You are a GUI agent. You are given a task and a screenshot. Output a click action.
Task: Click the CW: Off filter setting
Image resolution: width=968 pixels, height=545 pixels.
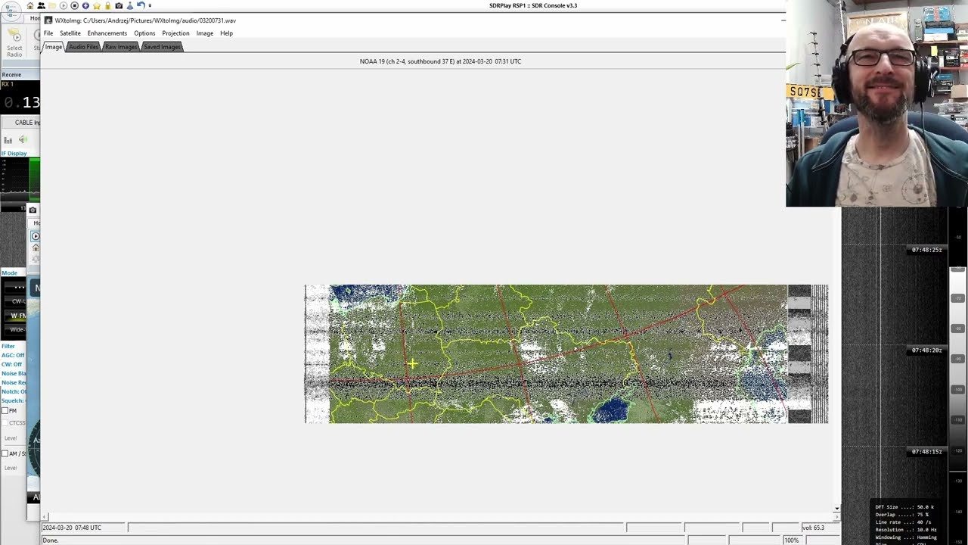pos(11,364)
